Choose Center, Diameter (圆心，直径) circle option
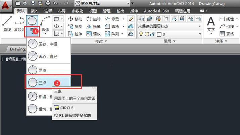Screen dimensions: 240x135 [49, 56]
